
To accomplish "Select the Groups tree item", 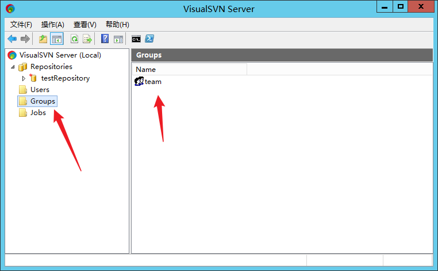I will point(43,101).
